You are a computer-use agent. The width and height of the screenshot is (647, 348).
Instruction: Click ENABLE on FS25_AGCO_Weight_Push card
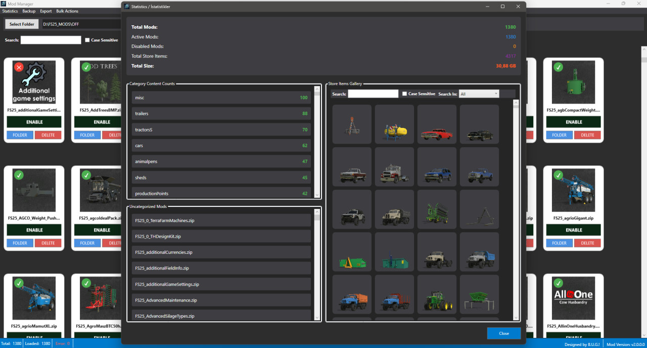[34, 230]
